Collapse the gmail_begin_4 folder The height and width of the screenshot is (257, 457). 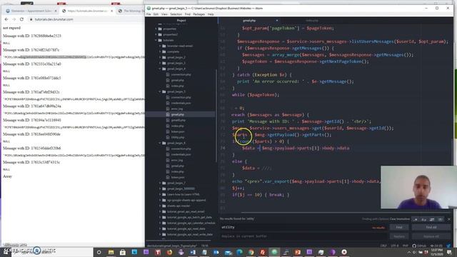(x=160, y=69)
